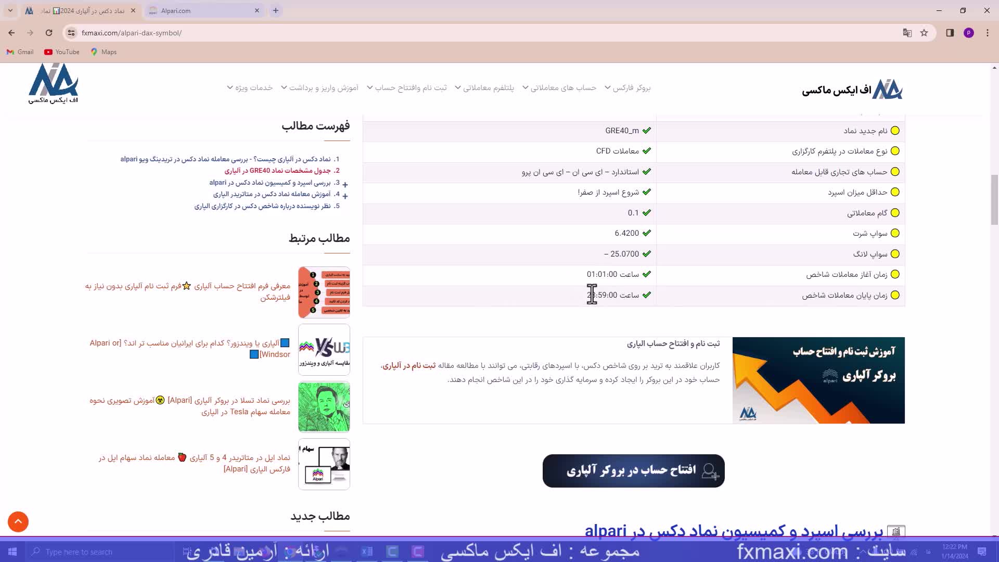Expand table of contents item 3 plus
Viewport: 999px width, 562px height.
345,184
